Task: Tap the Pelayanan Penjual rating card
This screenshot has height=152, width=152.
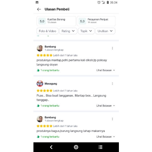Action: coord(96,21)
